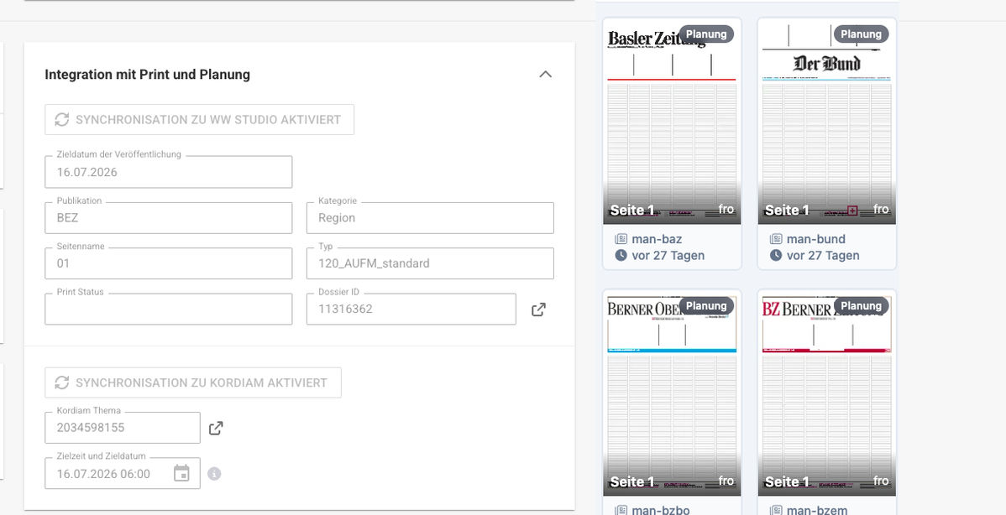
Task: Click 'Seite 1' on the Basler Zeitung card
Action: tap(632, 210)
